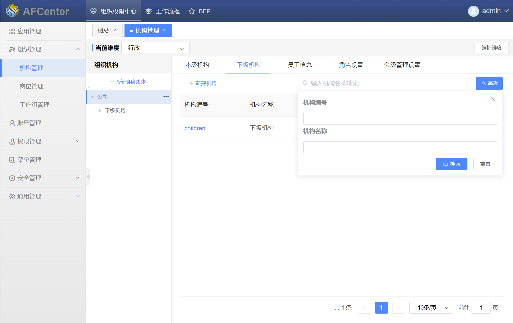Click the children organization code link
Viewport: 513px width, 323px height.
coord(195,128)
